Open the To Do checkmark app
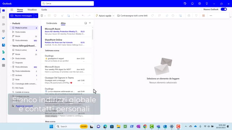Image resolution: width=232 pixels, height=130 pixels. point(4,38)
